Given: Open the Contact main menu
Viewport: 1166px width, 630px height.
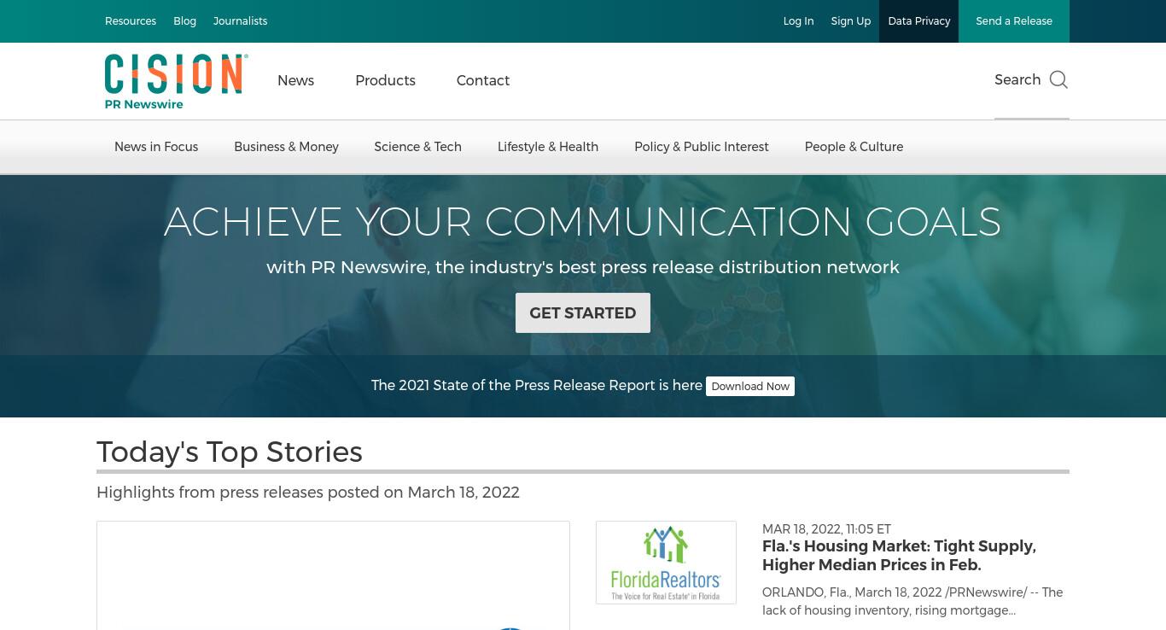Looking at the screenshot, I should pos(483,80).
